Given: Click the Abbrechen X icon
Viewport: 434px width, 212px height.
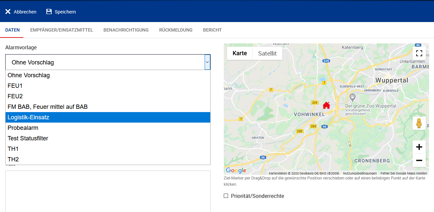Looking at the screenshot, I should tap(8, 12).
